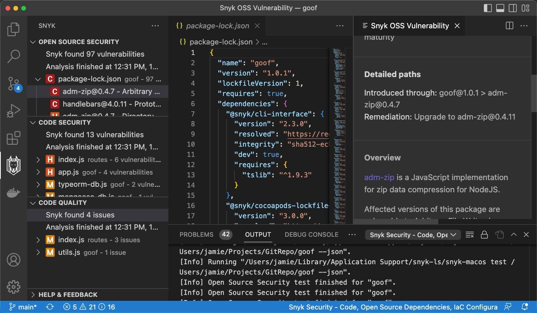Open the Extensions view
Viewport: 537px width, 313px height.
13,138
